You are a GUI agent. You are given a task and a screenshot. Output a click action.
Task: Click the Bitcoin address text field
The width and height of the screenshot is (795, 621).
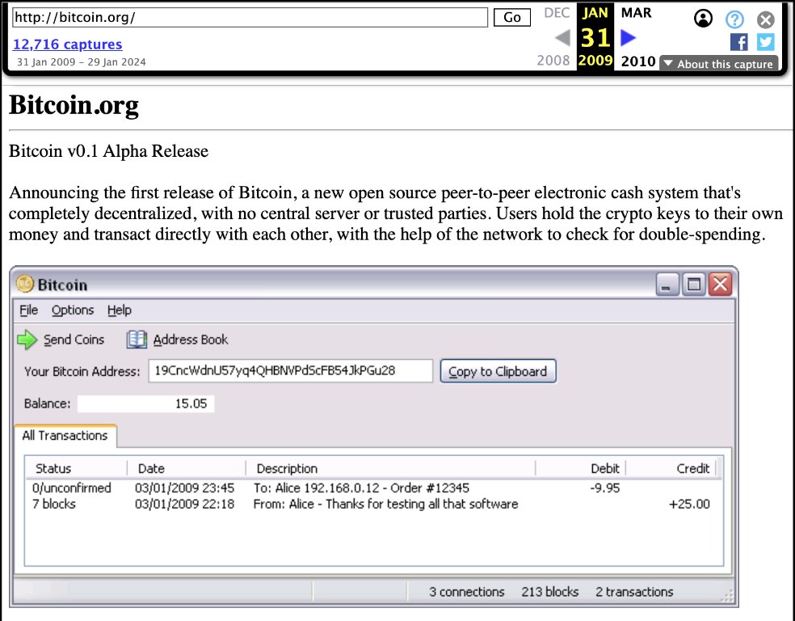[x=291, y=371]
